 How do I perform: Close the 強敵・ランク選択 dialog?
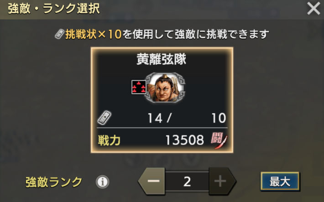coord(314,9)
